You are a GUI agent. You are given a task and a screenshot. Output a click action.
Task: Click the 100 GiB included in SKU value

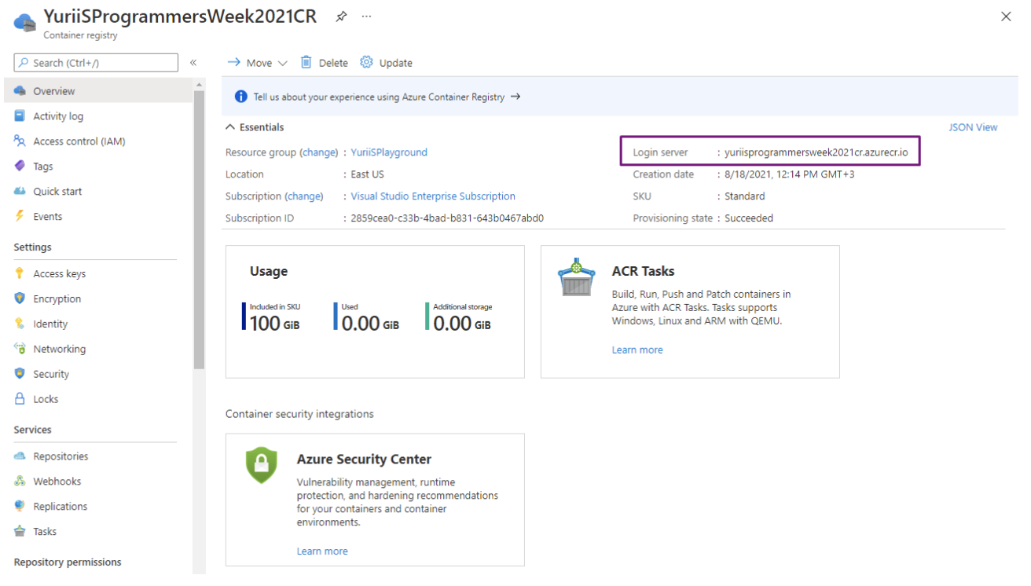coord(274,323)
